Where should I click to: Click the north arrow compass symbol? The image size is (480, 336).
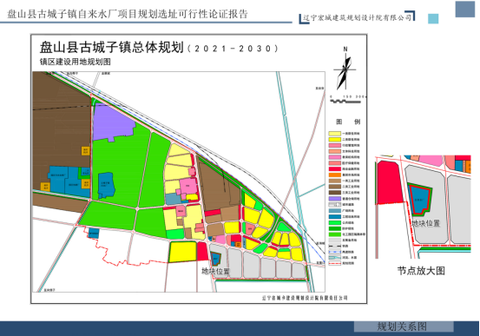click(x=345, y=69)
